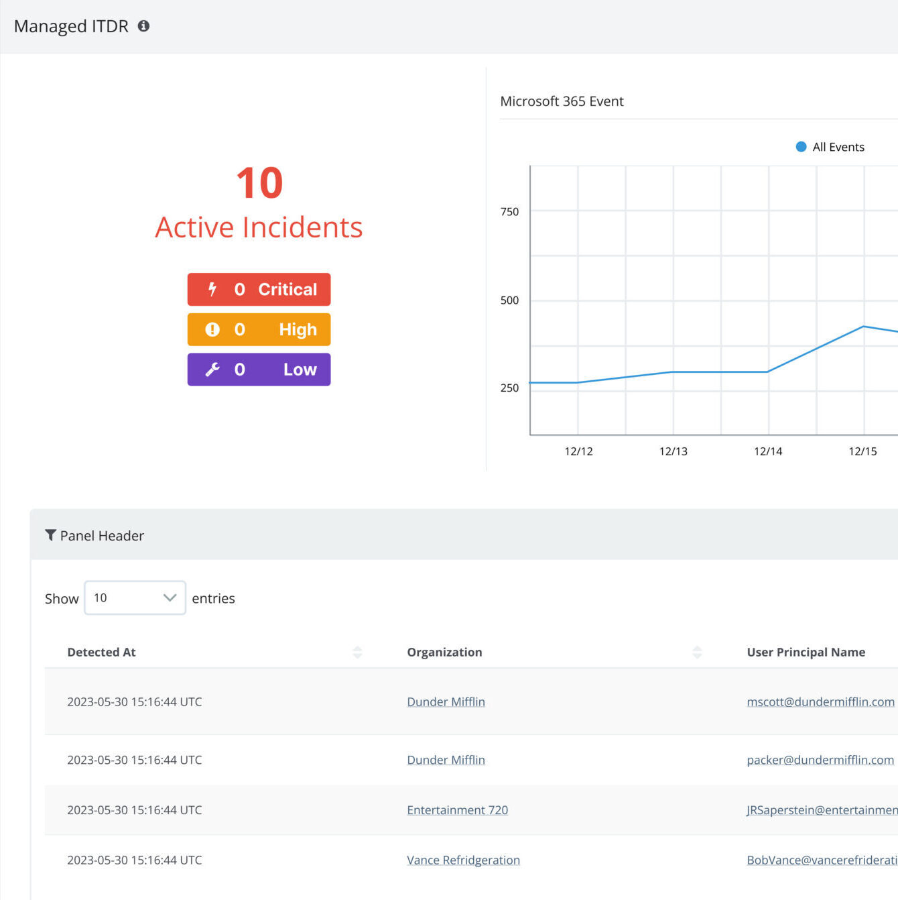Sort by Detected At column arrows
Viewport: 898px width, 900px height.
click(x=357, y=652)
